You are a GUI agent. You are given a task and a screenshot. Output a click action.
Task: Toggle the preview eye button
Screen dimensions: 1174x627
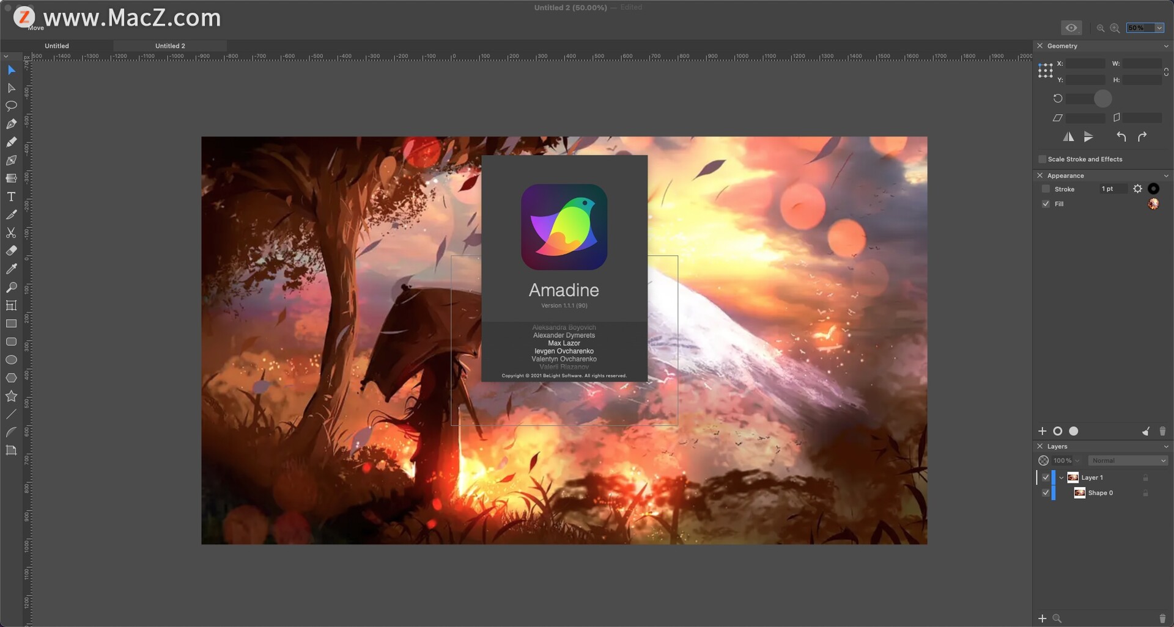(x=1071, y=27)
